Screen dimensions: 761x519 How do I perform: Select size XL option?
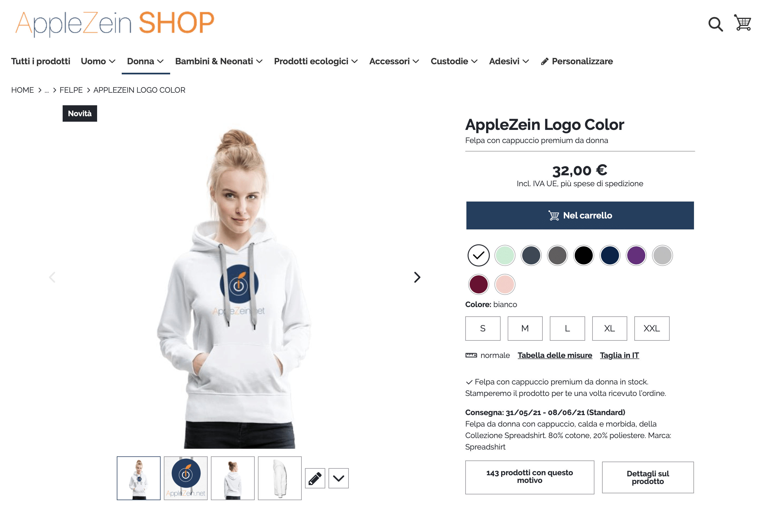[x=609, y=328]
